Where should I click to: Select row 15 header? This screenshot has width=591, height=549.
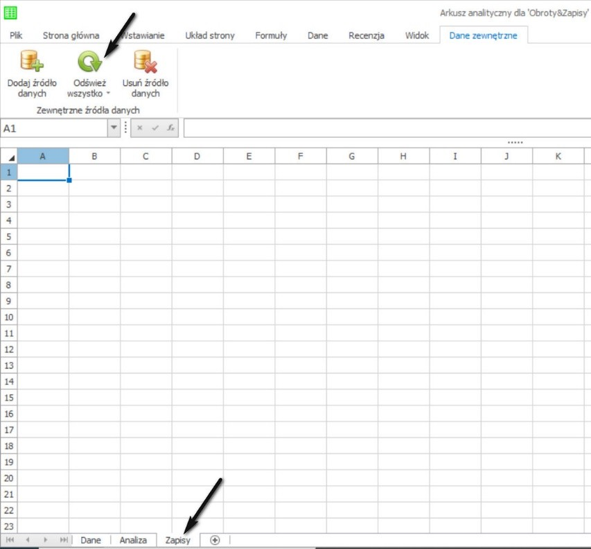pos(9,398)
